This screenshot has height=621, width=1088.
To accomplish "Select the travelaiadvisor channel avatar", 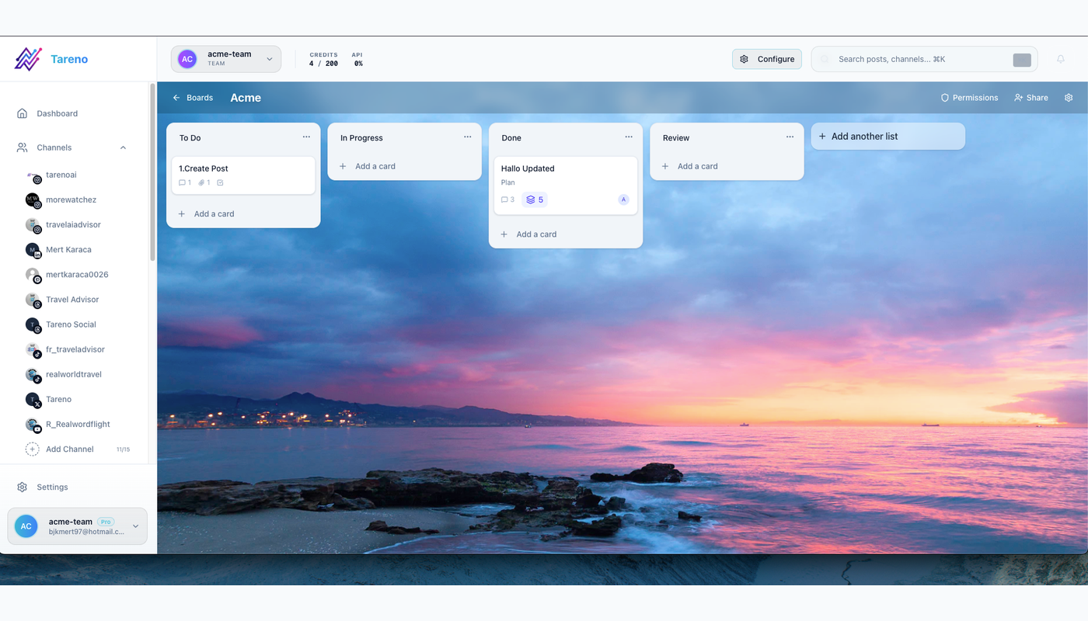I will click(x=33, y=225).
